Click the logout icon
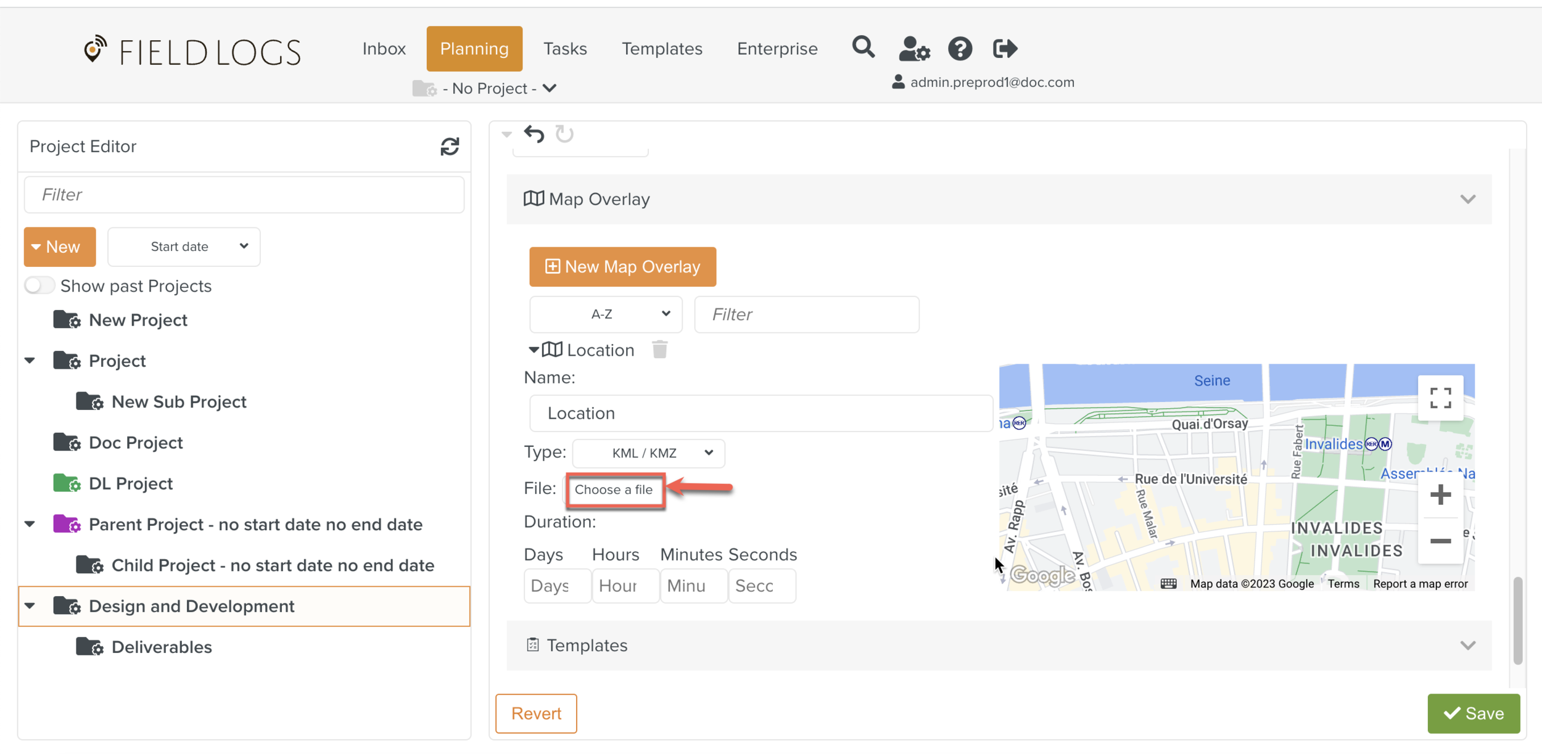The width and height of the screenshot is (1542, 754). pyautogui.click(x=1005, y=49)
